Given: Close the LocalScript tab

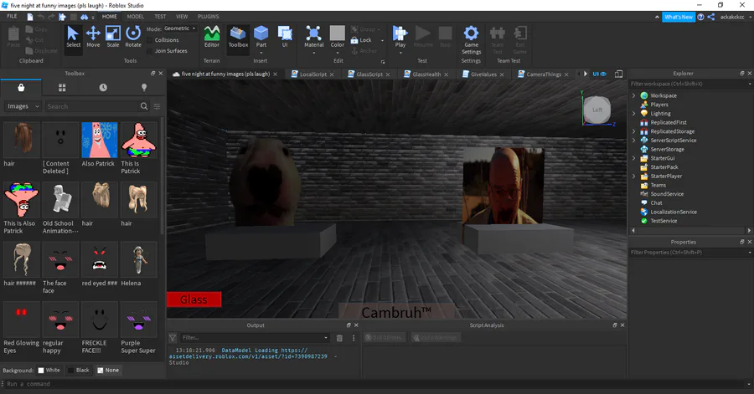Looking at the screenshot, I should [x=332, y=74].
